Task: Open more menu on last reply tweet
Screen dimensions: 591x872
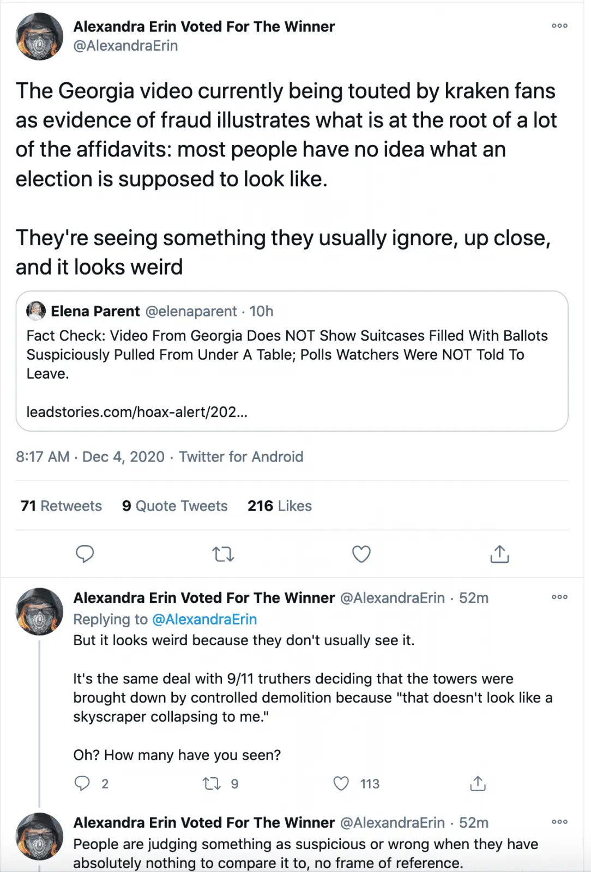Action: point(559,821)
